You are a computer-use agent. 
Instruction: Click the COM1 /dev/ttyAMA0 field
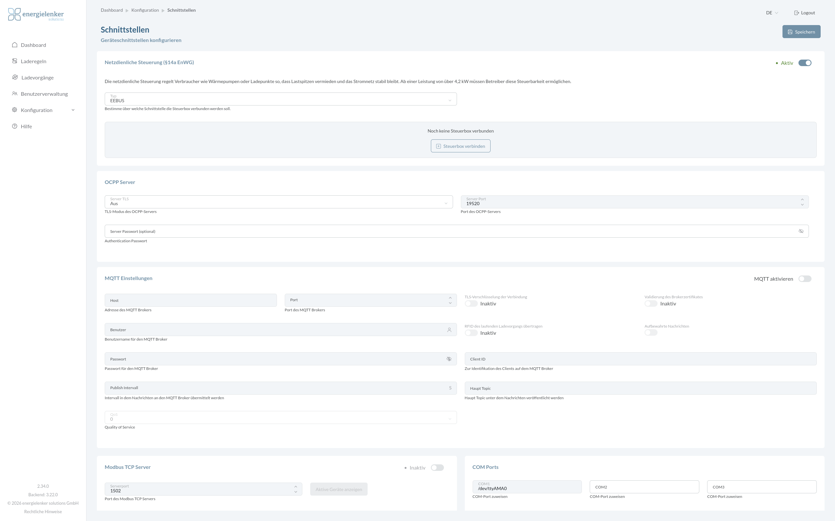527,487
